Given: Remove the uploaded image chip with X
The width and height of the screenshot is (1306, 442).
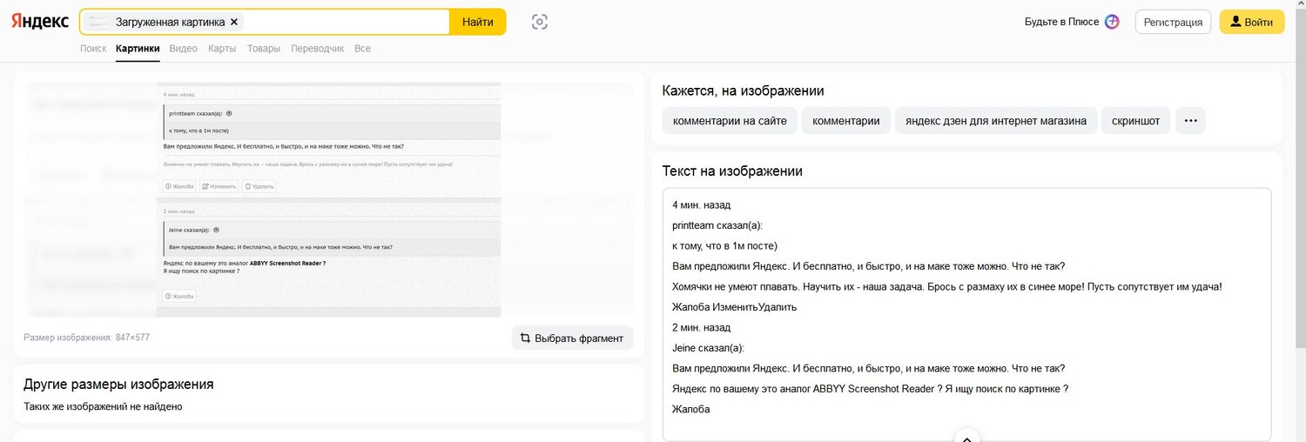Looking at the screenshot, I should 234,22.
